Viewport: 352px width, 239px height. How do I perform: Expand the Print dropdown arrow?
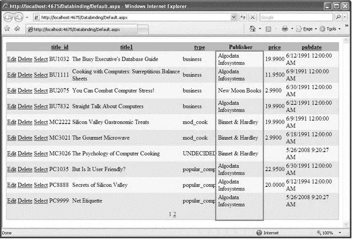[x=292, y=29]
